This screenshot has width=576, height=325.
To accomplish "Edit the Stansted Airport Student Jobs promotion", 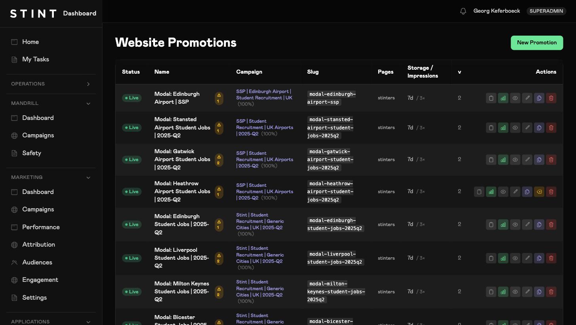I will [527, 128].
